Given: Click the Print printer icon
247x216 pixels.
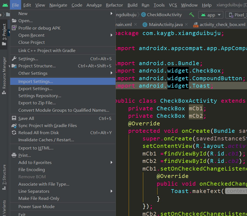Looking at the screenshot, I should click(x=14, y=155).
